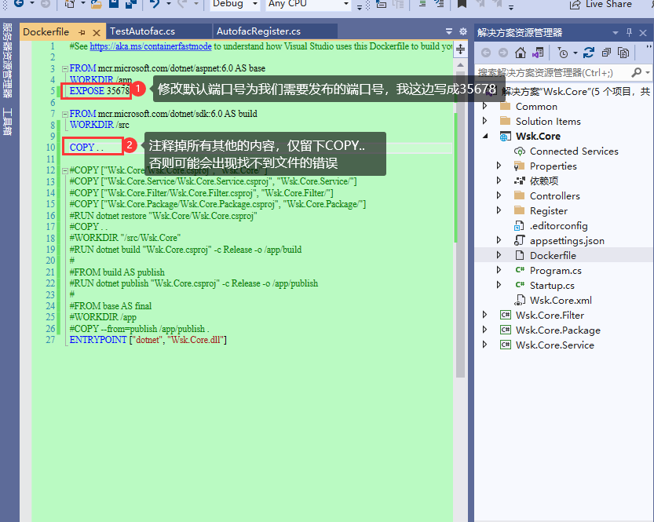
Task: Select Dockerfile in Solution Explorer tree
Action: pyautogui.click(x=553, y=255)
